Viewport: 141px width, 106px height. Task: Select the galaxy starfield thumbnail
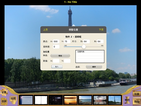56,100
